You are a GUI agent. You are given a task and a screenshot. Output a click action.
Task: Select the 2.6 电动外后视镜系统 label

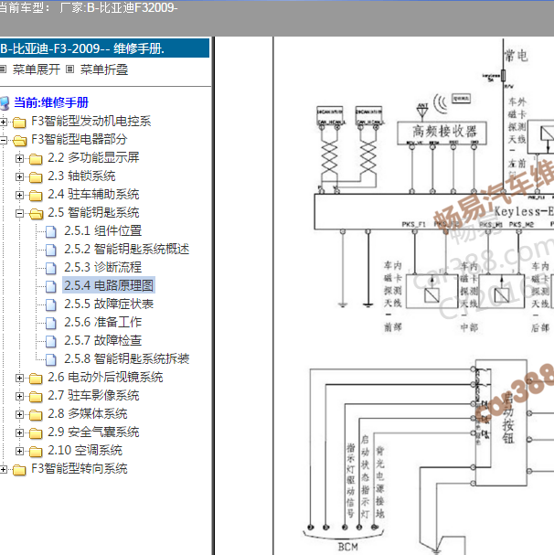click(105, 378)
